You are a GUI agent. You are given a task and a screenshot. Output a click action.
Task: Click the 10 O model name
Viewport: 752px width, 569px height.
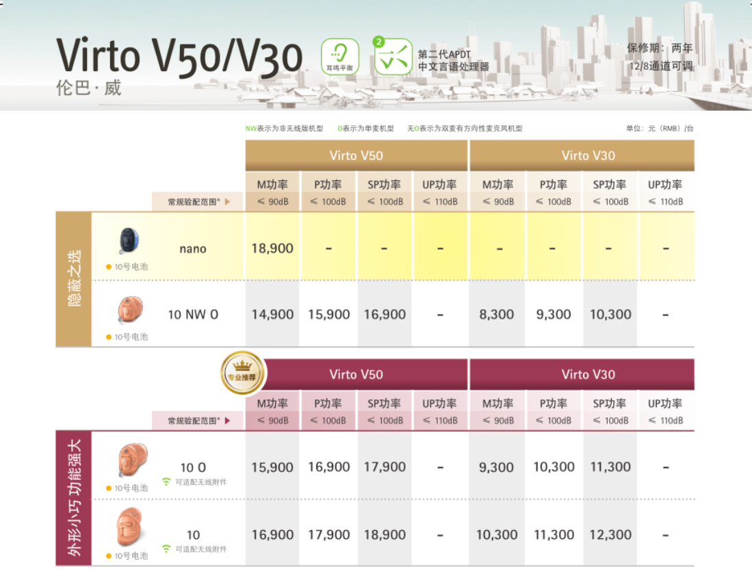pyautogui.click(x=193, y=467)
